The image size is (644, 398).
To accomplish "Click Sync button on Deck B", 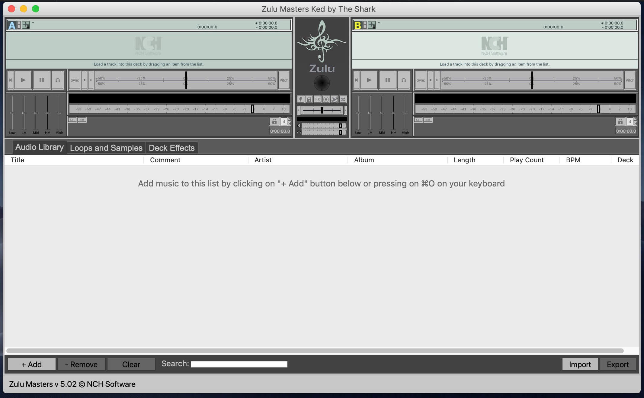I will point(421,80).
